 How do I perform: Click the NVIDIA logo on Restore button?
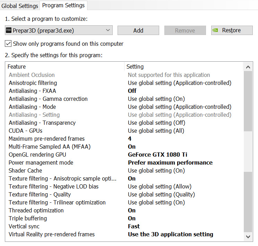coord(216,30)
